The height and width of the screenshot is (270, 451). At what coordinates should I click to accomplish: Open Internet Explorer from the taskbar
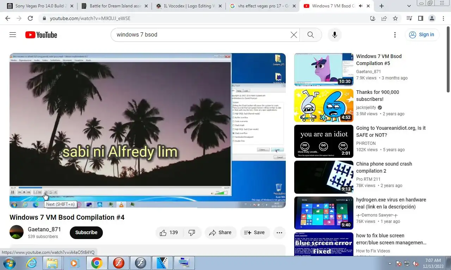[31, 263]
